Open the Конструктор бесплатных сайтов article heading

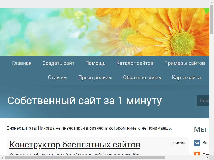point(75,145)
